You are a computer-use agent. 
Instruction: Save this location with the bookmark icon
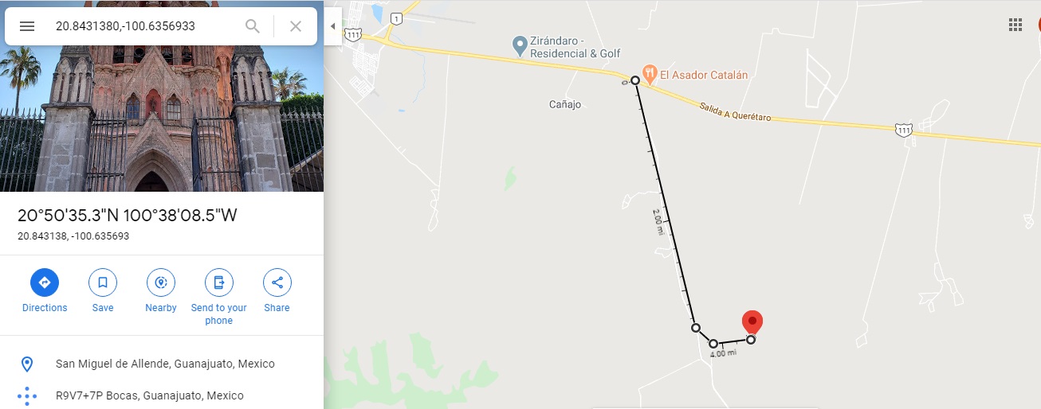[x=103, y=282]
